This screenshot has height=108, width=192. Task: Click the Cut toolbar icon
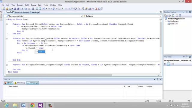(x=22, y=9)
